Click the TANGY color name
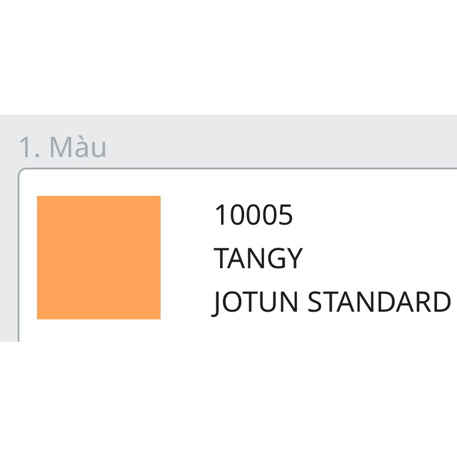The height and width of the screenshot is (457, 457). 258,259
